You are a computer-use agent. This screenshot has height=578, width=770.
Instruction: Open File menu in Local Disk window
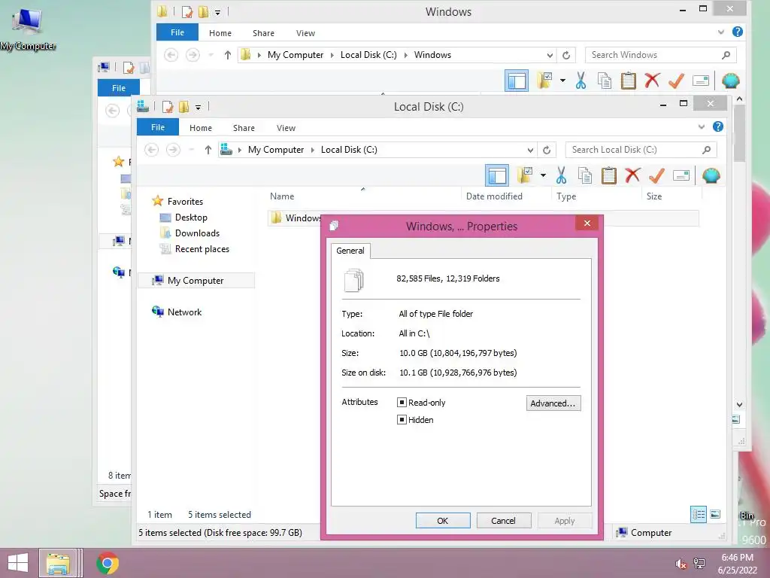pyautogui.click(x=158, y=127)
